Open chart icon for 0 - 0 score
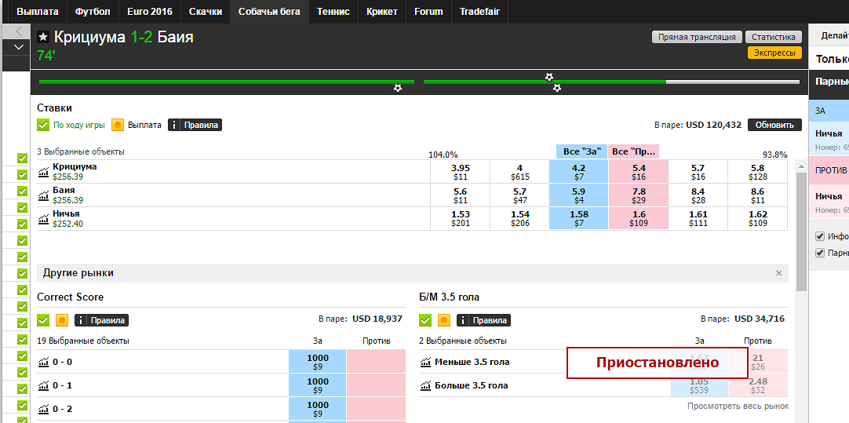This screenshot has height=423, width=849. coord(43,362)
